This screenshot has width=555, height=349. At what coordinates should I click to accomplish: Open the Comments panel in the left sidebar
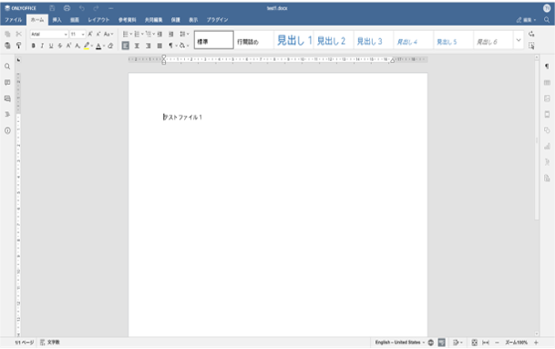pos(7,83)
